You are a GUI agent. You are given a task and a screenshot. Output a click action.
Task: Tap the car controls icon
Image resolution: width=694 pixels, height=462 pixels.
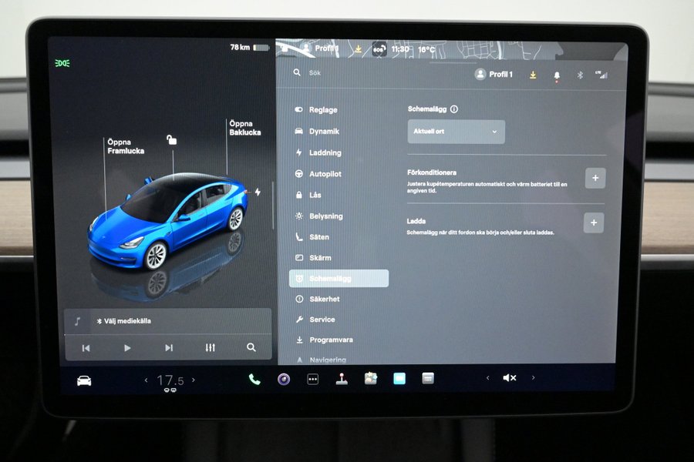click(x=84, y=380)
